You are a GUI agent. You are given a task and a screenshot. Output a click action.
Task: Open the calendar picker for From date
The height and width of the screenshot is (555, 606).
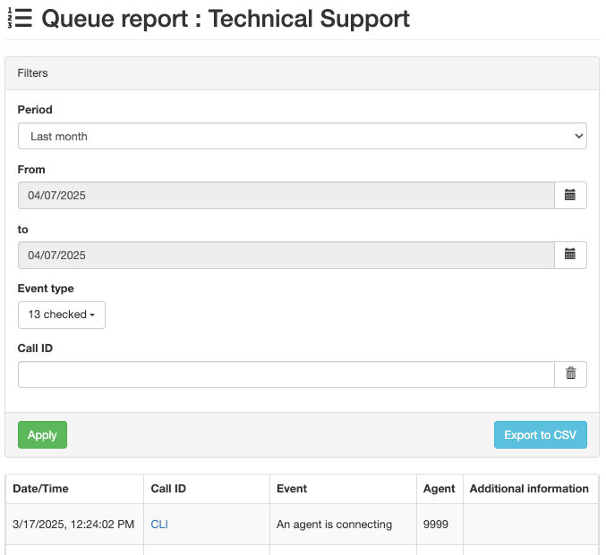tap(569, 195)
